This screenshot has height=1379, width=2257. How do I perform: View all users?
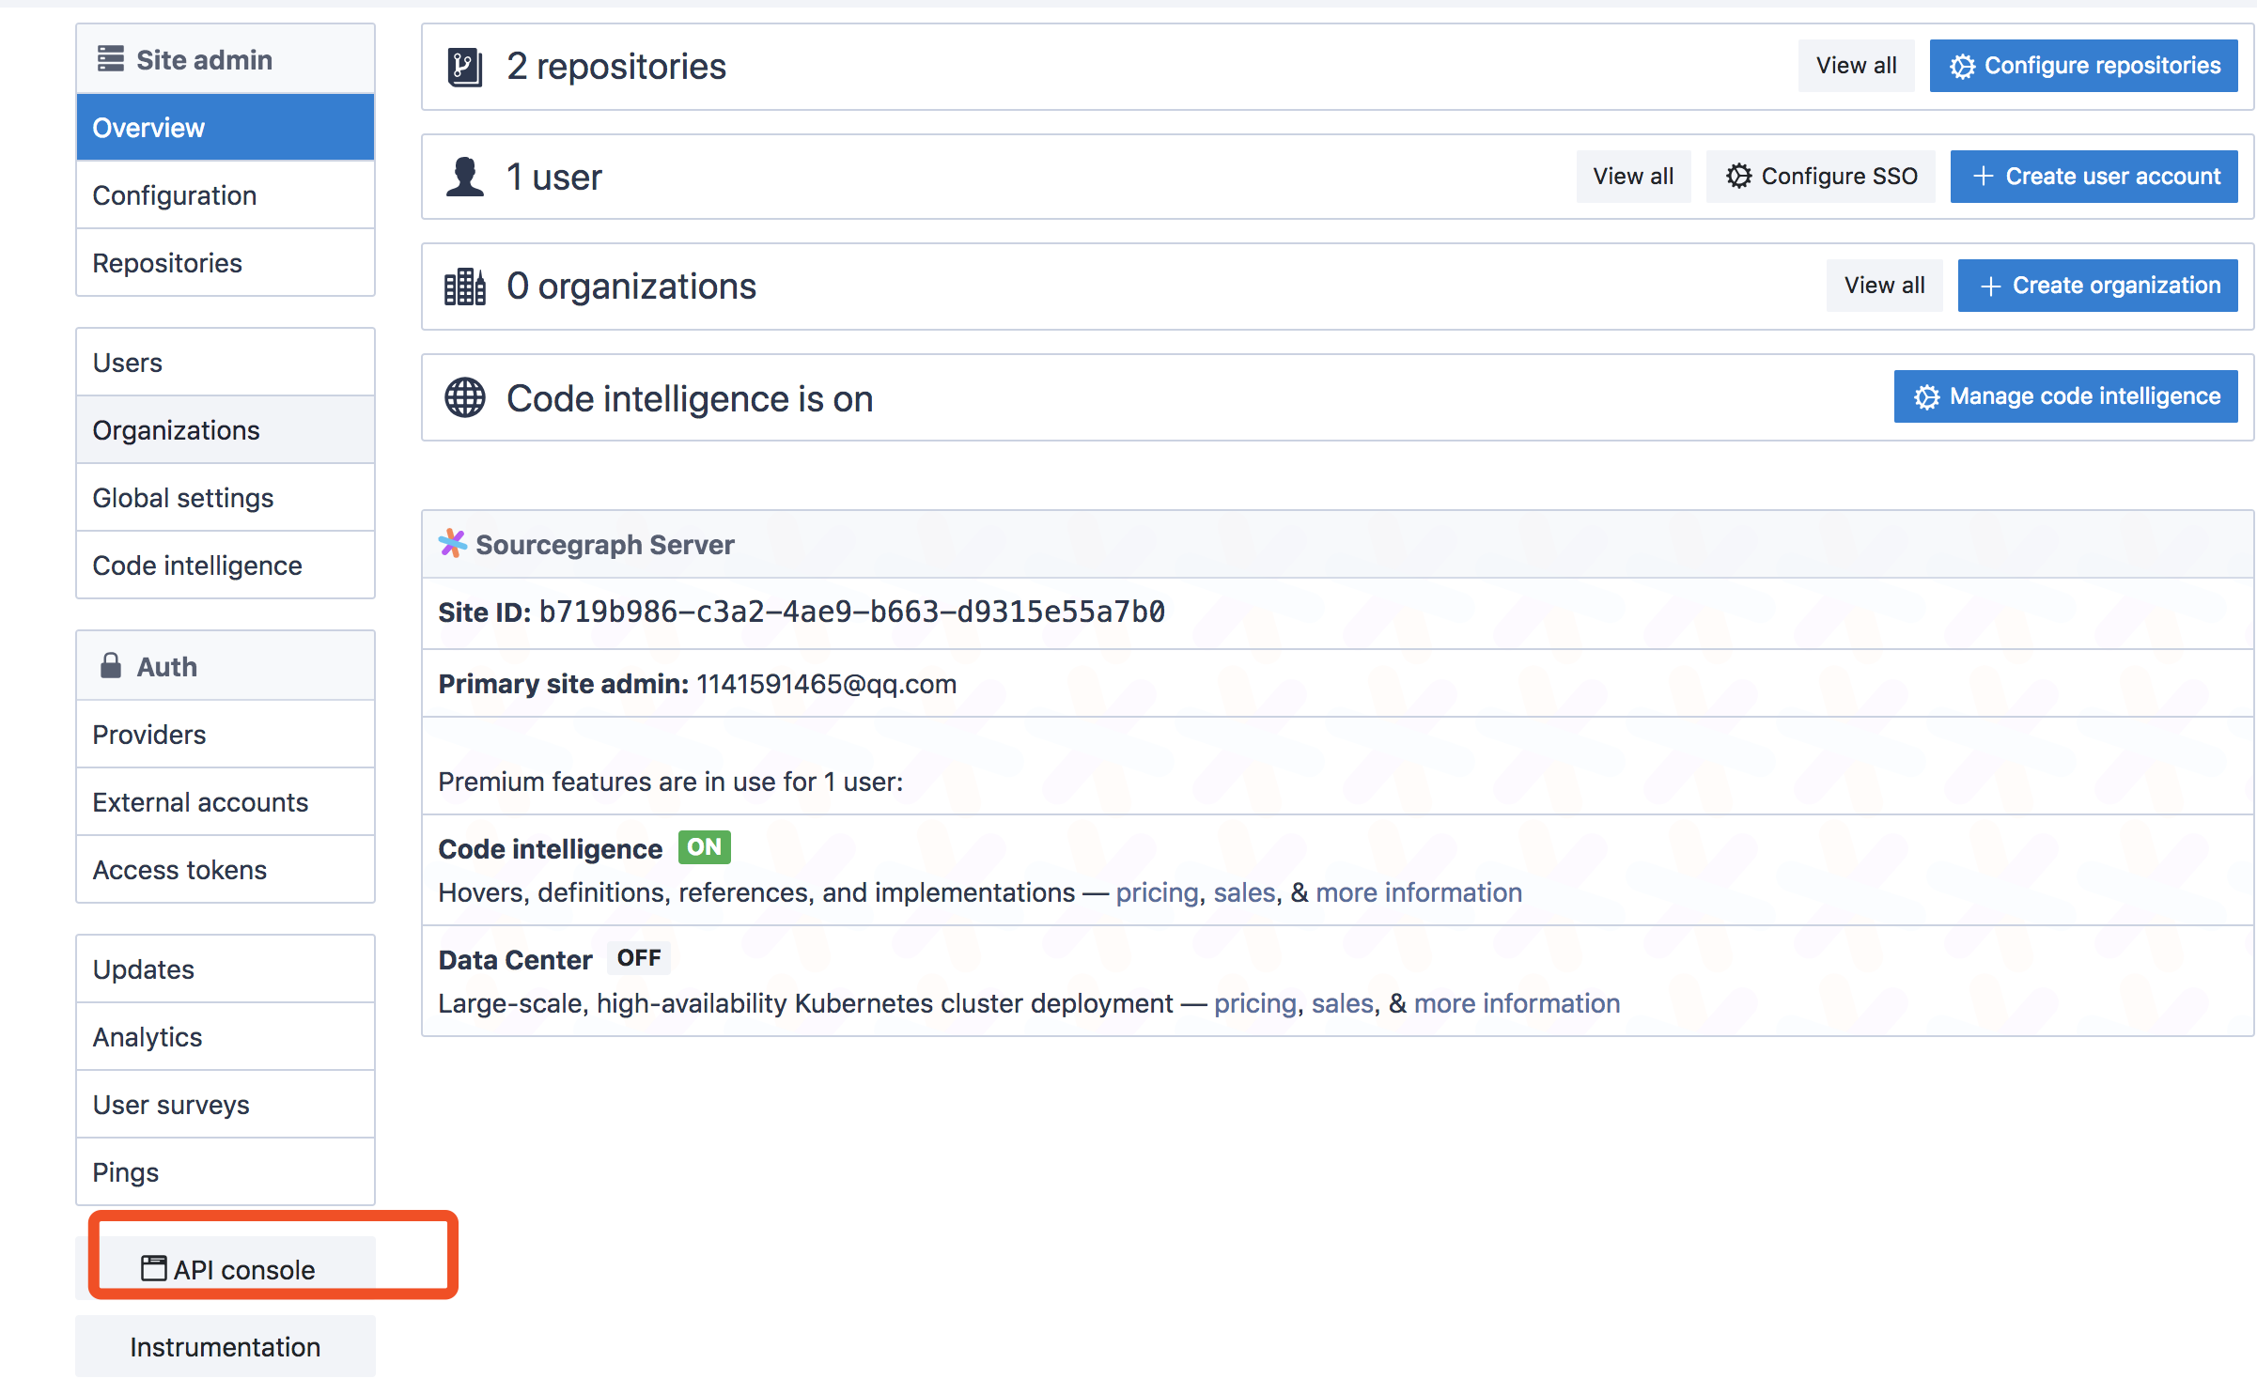pyautogui.click(x=1633, y=176)
